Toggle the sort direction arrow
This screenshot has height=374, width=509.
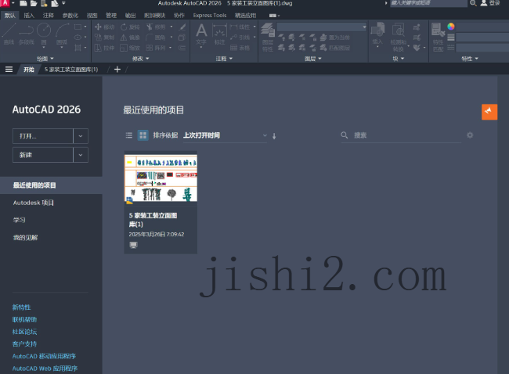pyautogui.click(x=274, y=136)
